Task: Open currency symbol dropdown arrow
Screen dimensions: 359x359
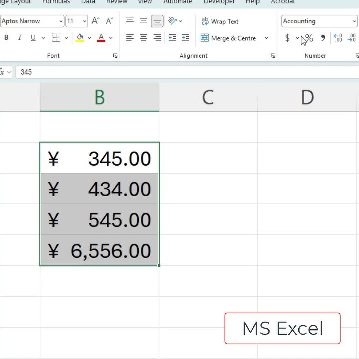Action: coord(297,38)
